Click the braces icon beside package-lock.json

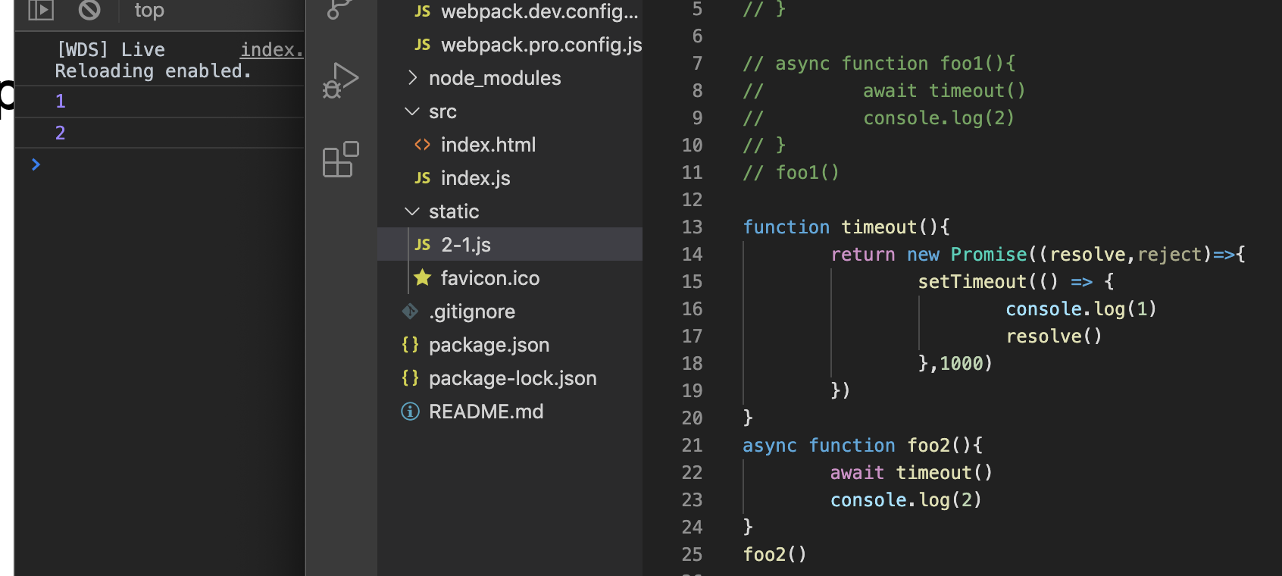410,378
